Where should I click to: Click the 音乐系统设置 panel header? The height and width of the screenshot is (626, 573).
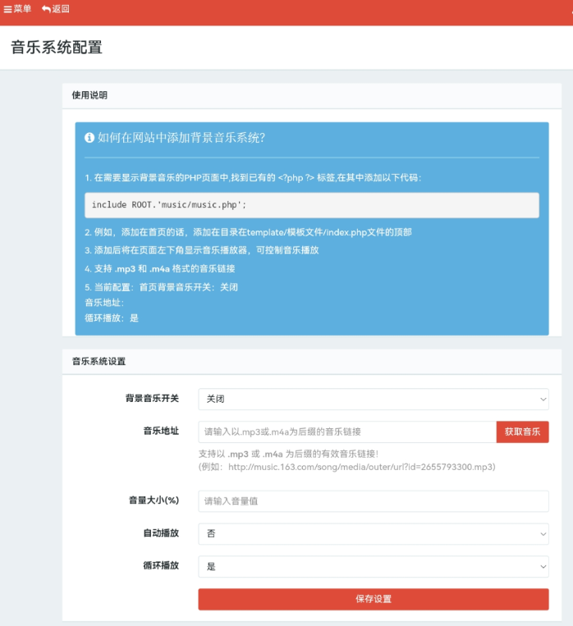(x=99, y=361)
